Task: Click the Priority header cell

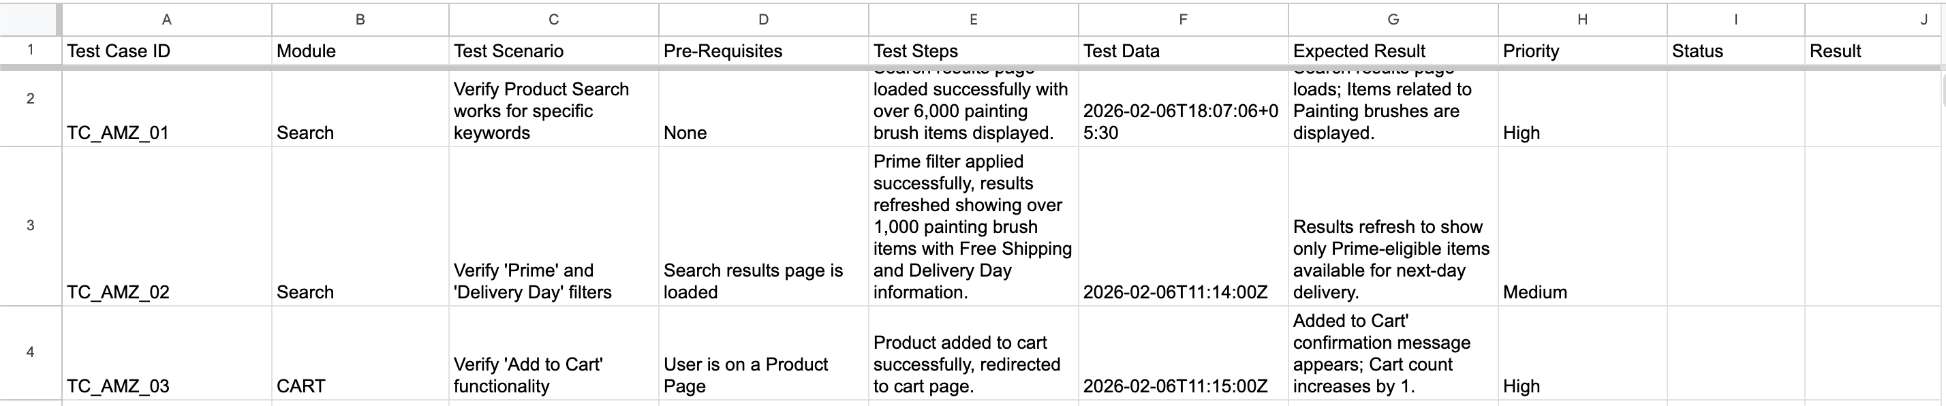Action: pyautogui.click(x=1583, y=50)
